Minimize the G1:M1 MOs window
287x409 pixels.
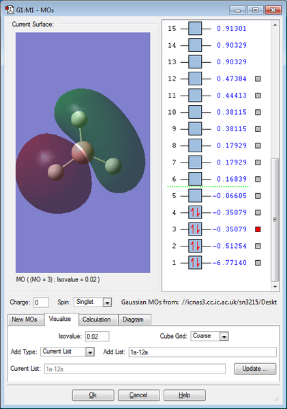tap(237, 10)
